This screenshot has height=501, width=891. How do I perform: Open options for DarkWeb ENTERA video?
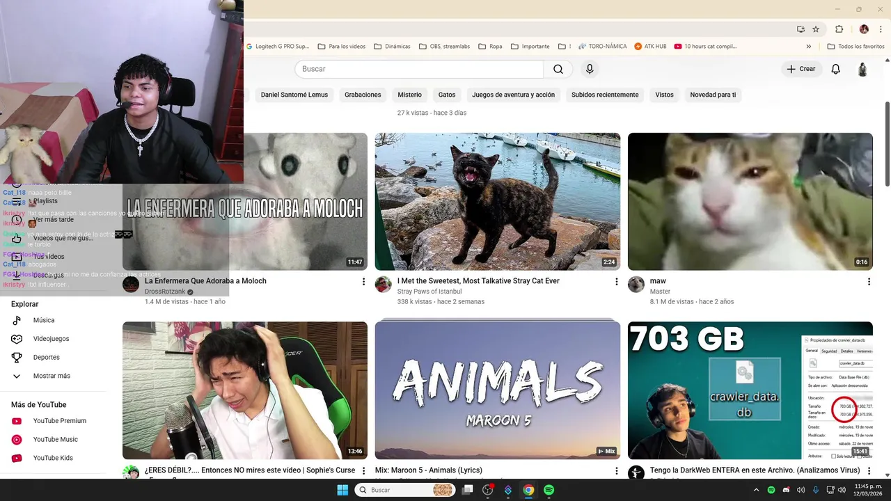coord(869,471)
